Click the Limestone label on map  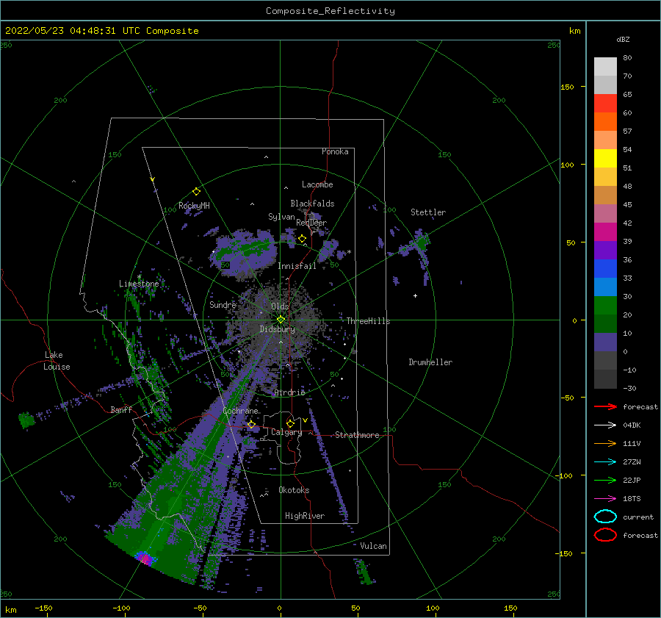click(x=139, y=284)
